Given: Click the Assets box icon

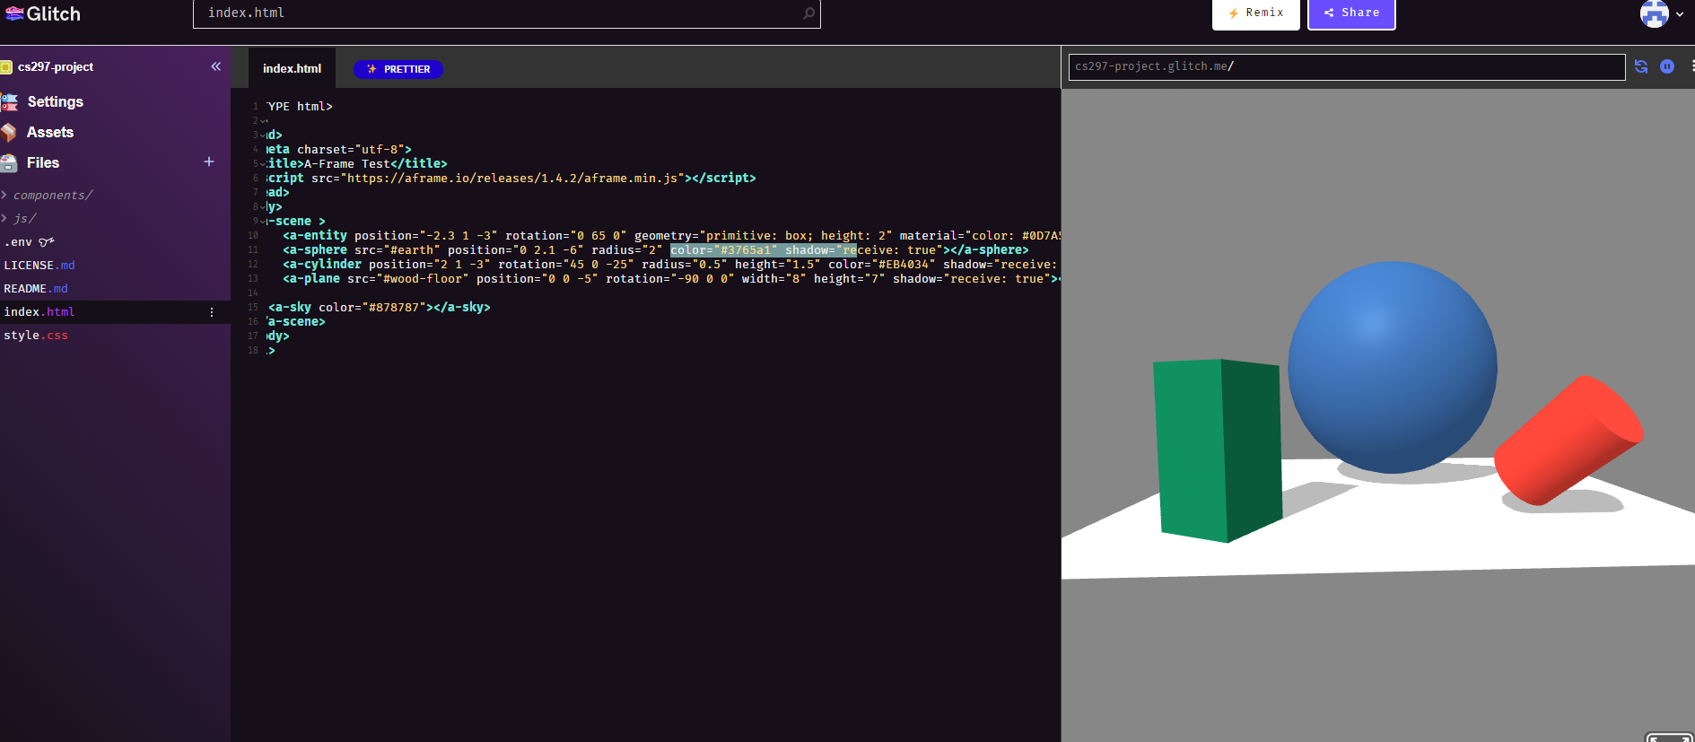Looking at the screenshot, I should (9, 133).
